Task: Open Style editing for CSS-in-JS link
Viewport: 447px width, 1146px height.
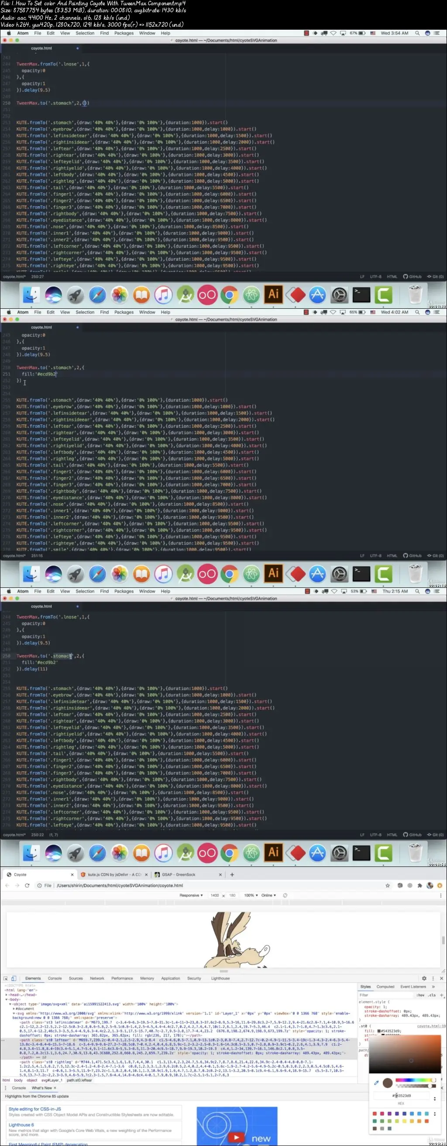Action: point(34,1109)
